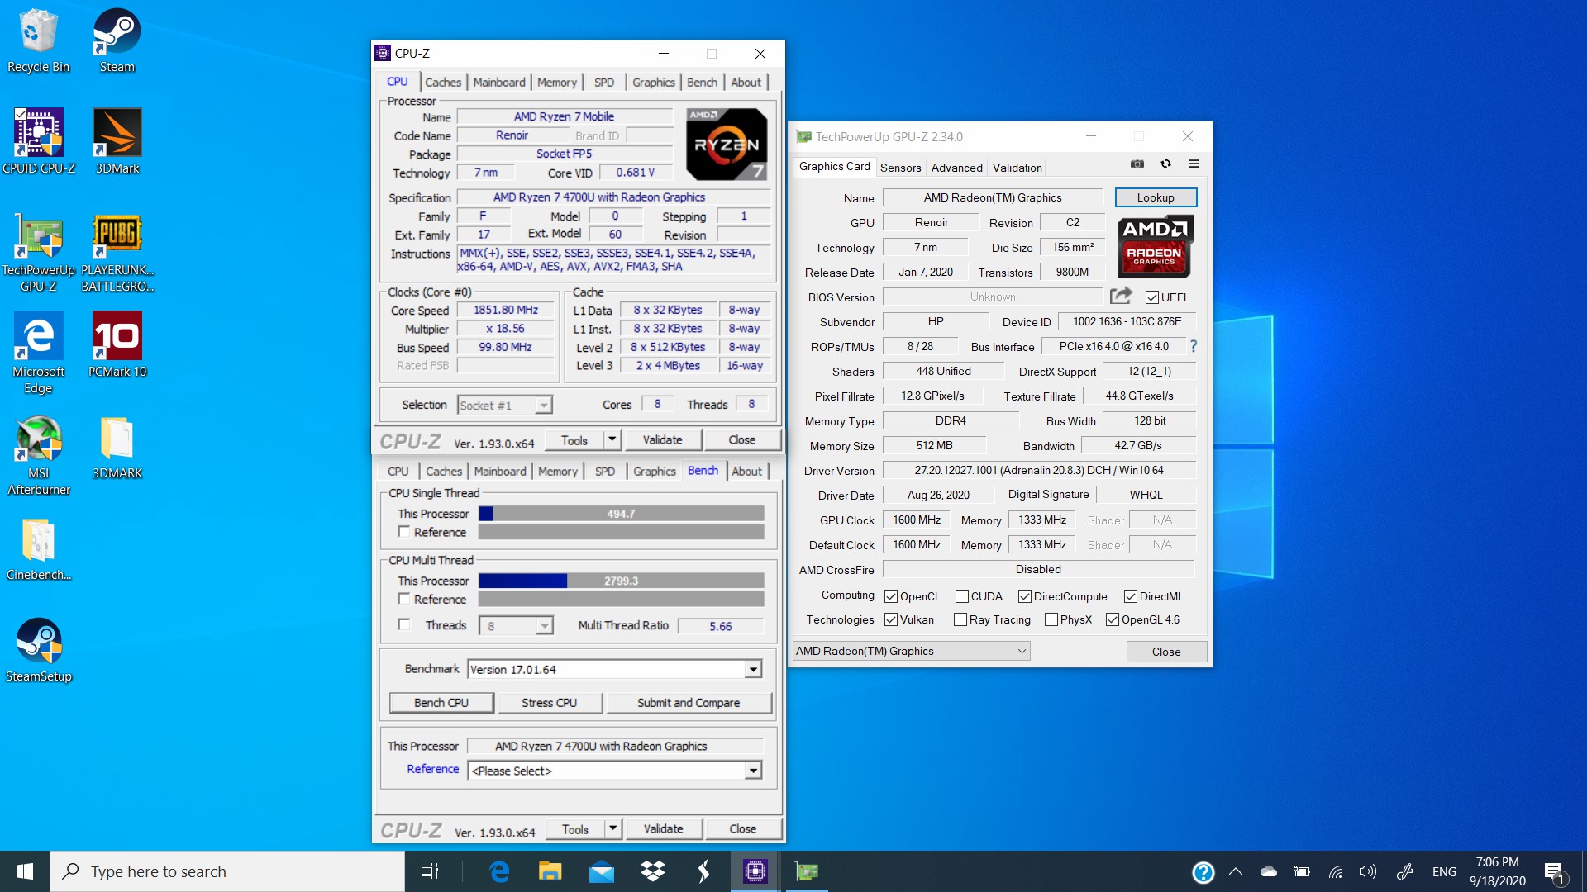1587x892 pixels.
Task: Open 3DMark desktop shortcut
Action: click(117, 142)
